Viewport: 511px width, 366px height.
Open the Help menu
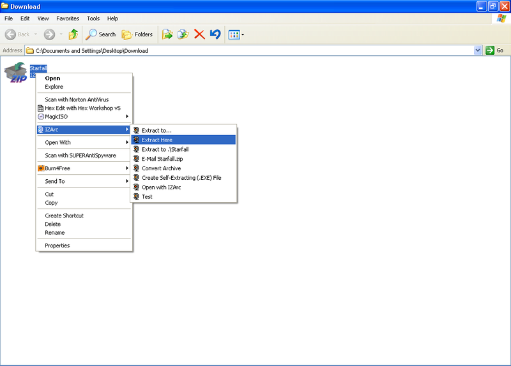(112, 18)
